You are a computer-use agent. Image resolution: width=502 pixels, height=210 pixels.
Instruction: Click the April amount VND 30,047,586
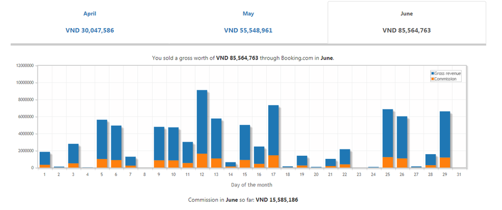click(x=89, y=30)
